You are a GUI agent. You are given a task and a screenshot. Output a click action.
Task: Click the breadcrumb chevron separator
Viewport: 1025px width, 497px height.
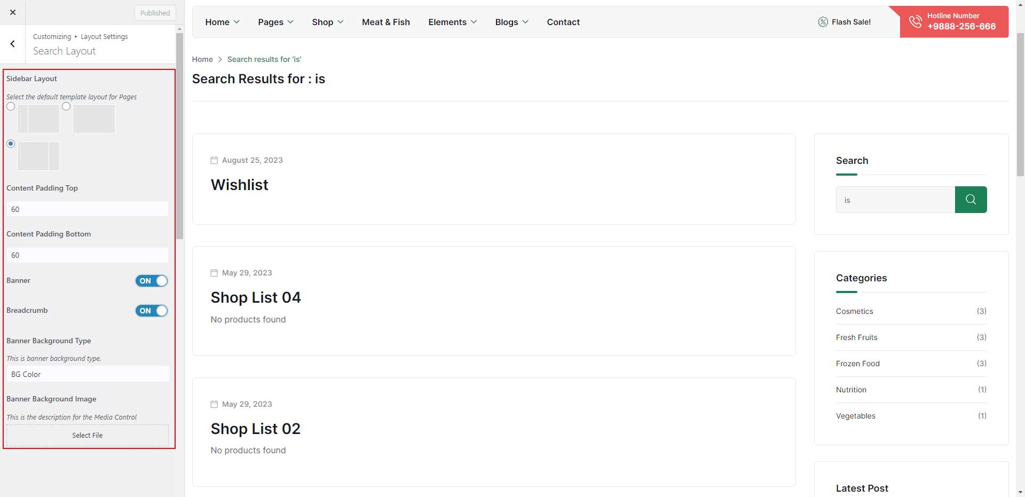(220, 59)
